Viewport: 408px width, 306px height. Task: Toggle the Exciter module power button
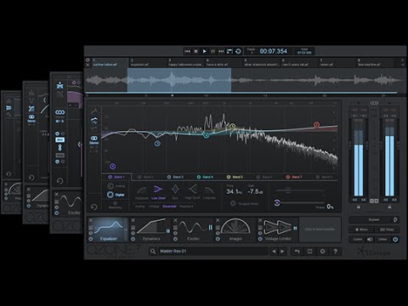(175, 239)
